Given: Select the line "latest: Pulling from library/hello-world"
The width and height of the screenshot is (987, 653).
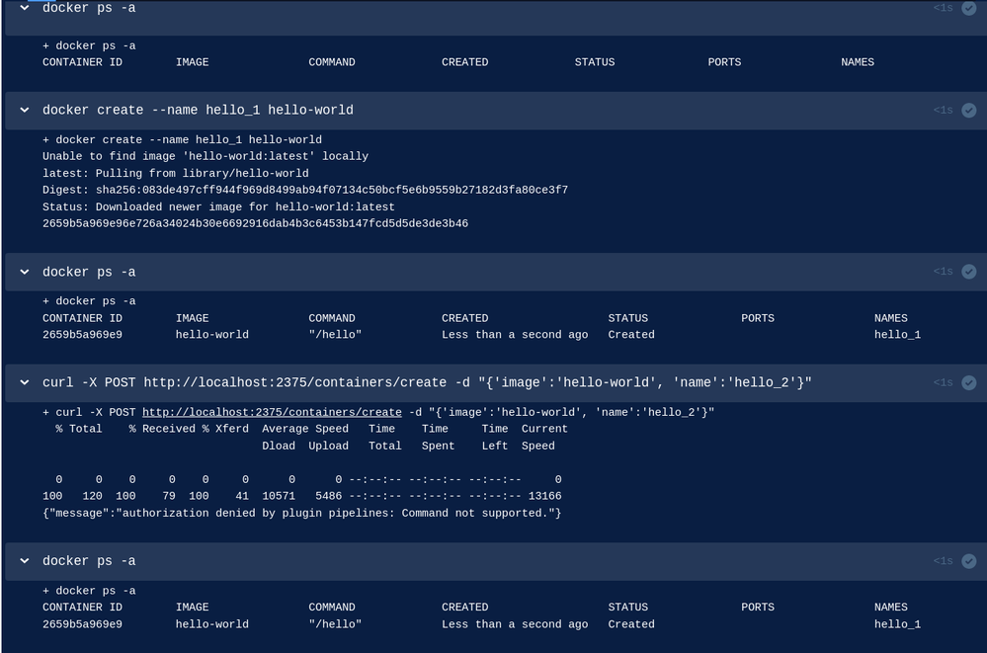Looking at the screenshot, I should [x=176, y=173].
